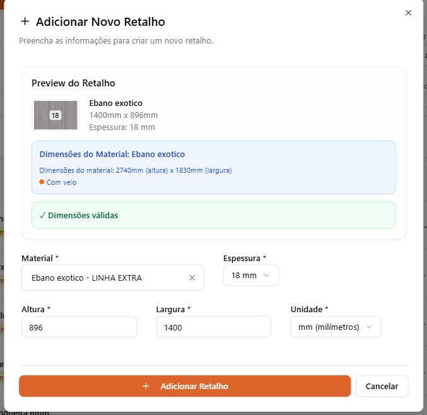Open the Material selection combo box
This screenshot has width=427, height=415.
pyautogui.click(x=104, y=278)
